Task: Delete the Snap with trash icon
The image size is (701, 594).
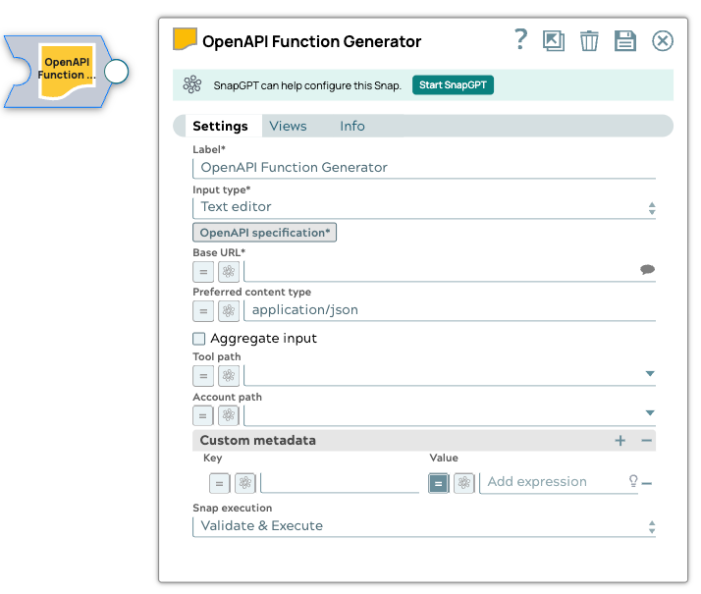Action: click(x=589, y=41)
